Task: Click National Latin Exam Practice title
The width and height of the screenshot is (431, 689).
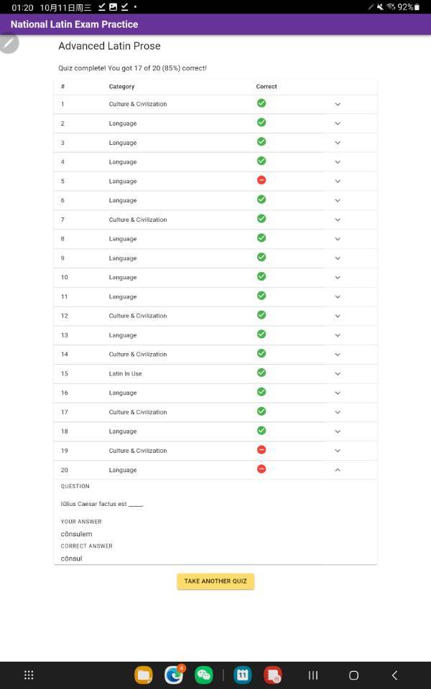Action: 74,24
